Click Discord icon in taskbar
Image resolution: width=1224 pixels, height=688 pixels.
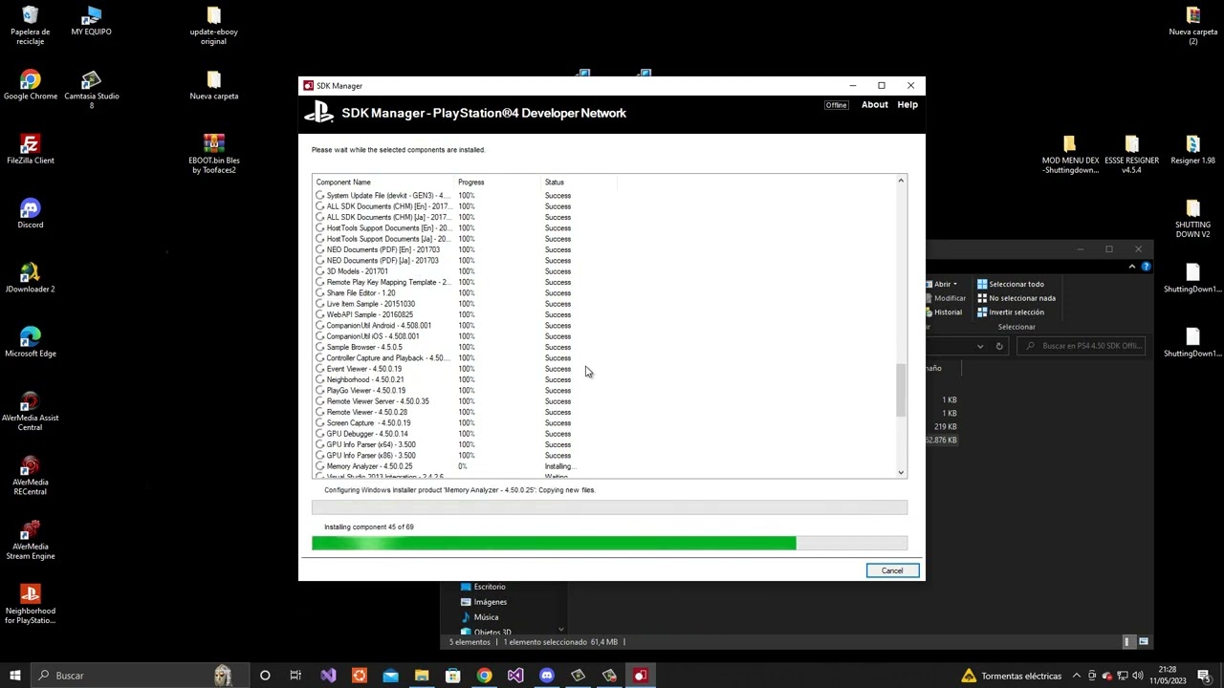pos(546,676)
